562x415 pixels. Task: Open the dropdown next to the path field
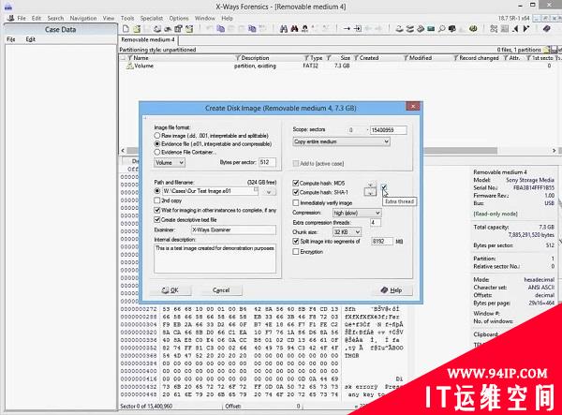[x=269, y=192]
